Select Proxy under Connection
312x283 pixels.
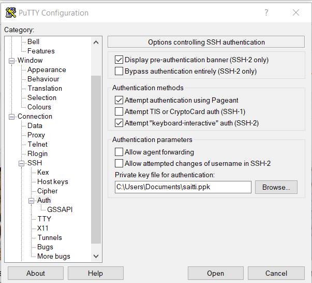(36, 135)
